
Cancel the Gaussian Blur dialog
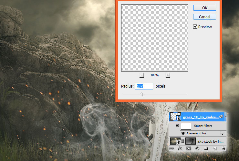tap(205, 17)
